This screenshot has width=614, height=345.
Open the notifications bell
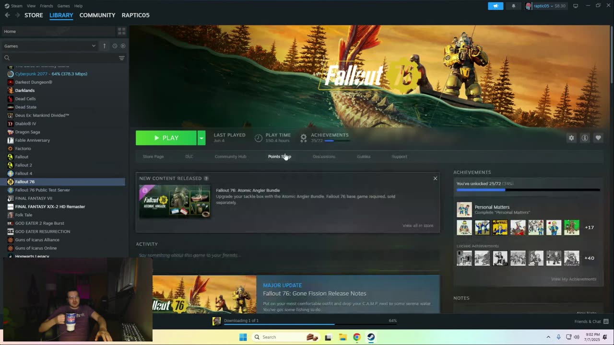tap(514, 6)
